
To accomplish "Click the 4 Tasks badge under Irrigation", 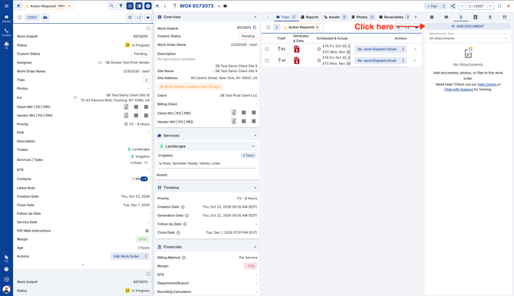I will tap(248, 156).
